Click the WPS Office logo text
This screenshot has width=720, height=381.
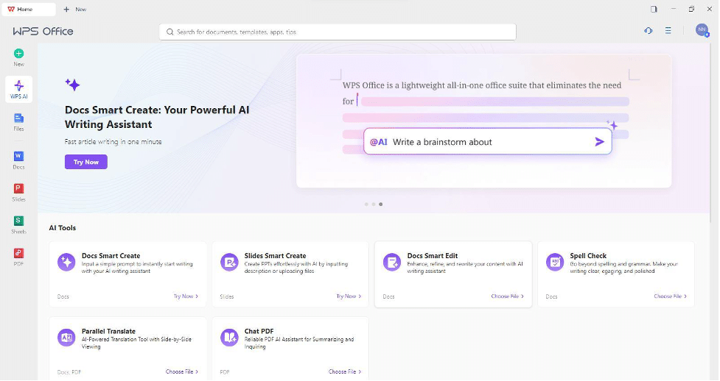43,31
